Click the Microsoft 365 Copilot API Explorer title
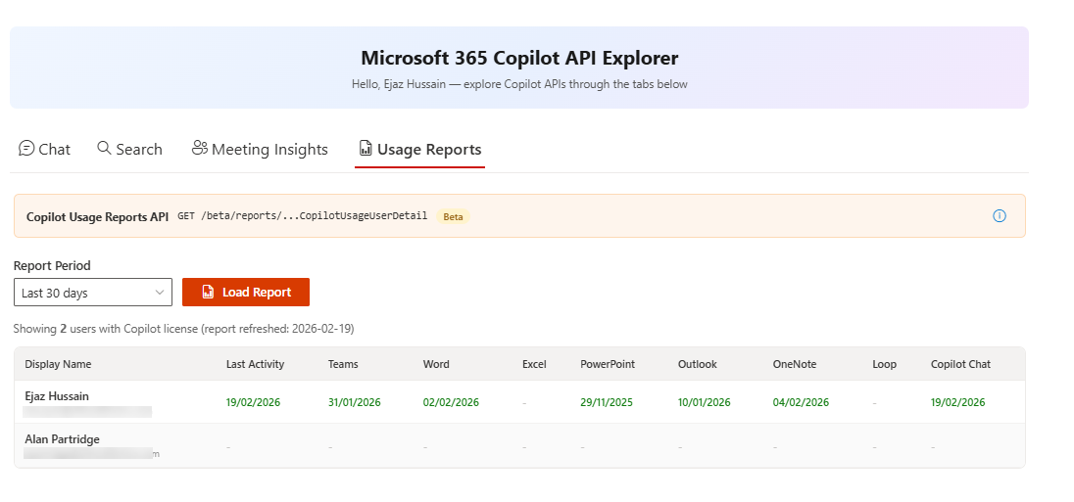 pos(519,58)
